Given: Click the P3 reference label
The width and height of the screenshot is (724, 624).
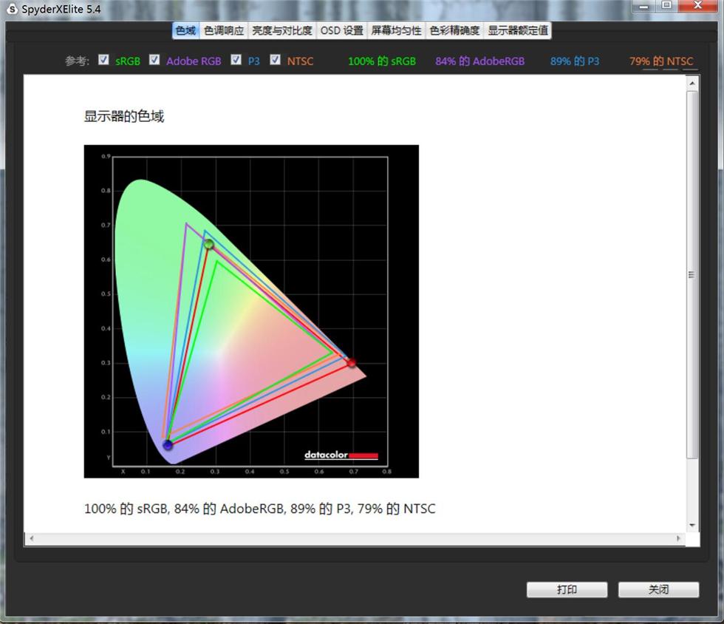Looking at the screenshot, I should click(254, 61).
